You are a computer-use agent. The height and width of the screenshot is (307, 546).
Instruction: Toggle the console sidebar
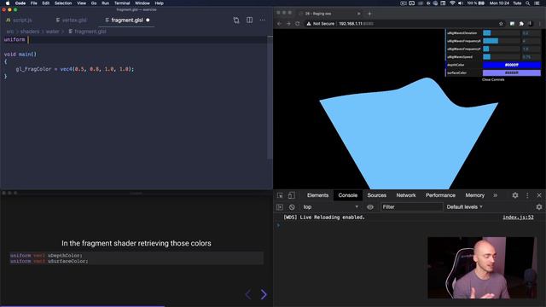(x=280, y=207)
